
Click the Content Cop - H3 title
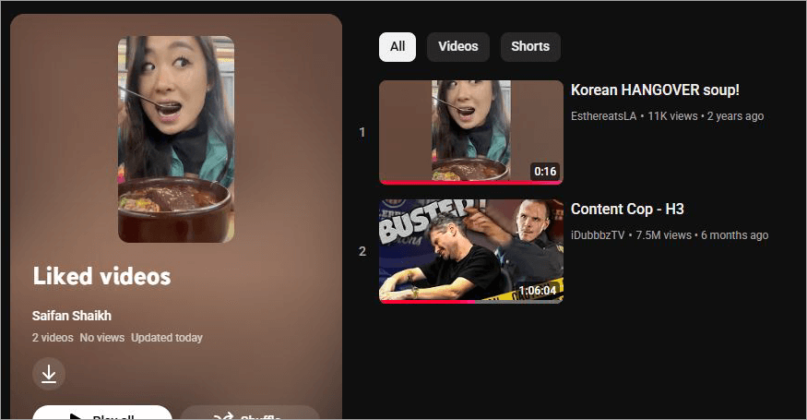[627, 210]
